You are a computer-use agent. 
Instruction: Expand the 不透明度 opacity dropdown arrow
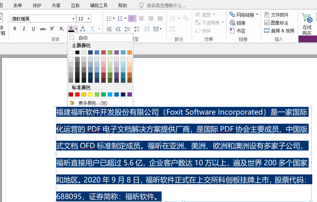(223, 22)
